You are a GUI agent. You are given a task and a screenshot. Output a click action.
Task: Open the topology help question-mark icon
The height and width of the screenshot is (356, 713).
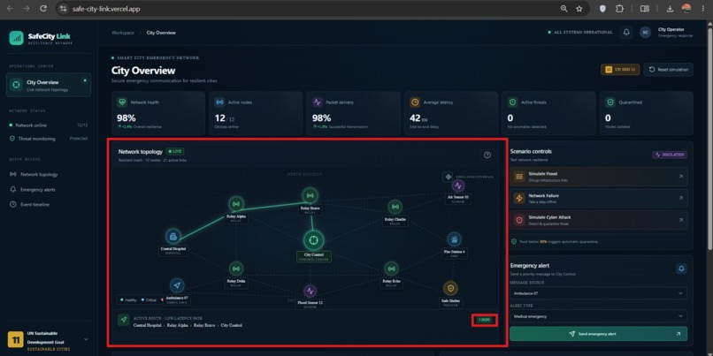(487, 155)
